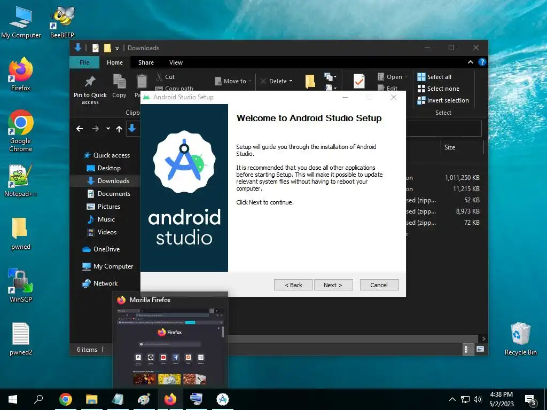Click the clock showing 4:38 PM
Screen dimensions: 547x410
pyautogui.click(x=501, y=395)
